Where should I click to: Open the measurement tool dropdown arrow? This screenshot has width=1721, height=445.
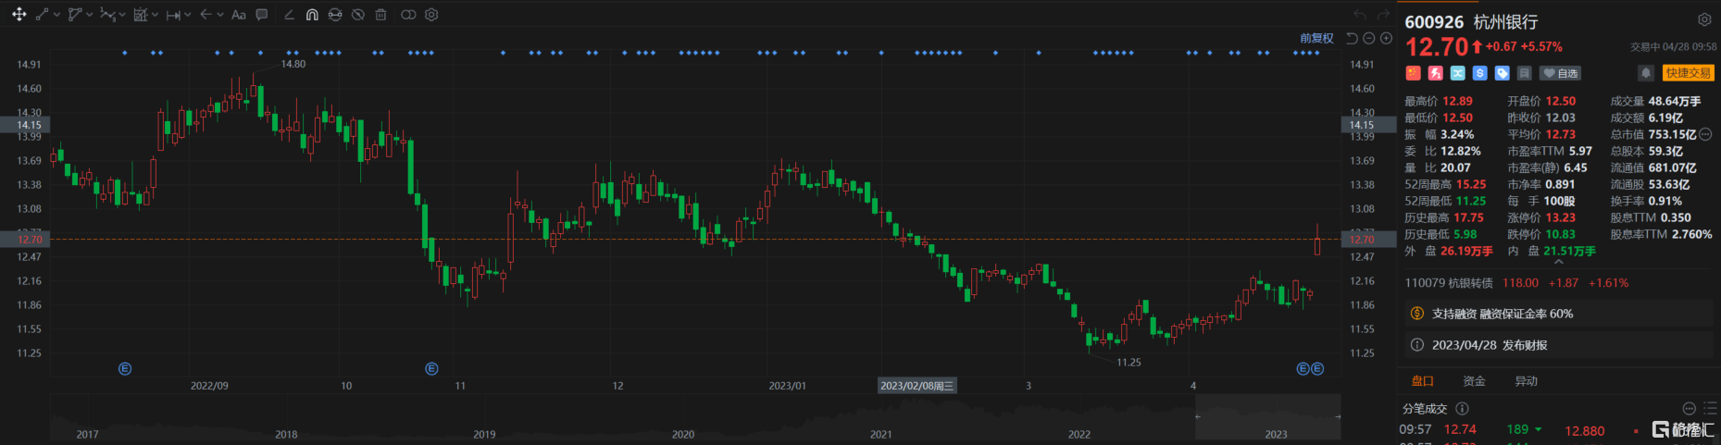coord(188,15)
